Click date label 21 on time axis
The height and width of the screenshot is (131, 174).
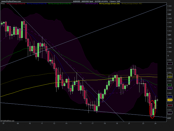click(129, 123)
